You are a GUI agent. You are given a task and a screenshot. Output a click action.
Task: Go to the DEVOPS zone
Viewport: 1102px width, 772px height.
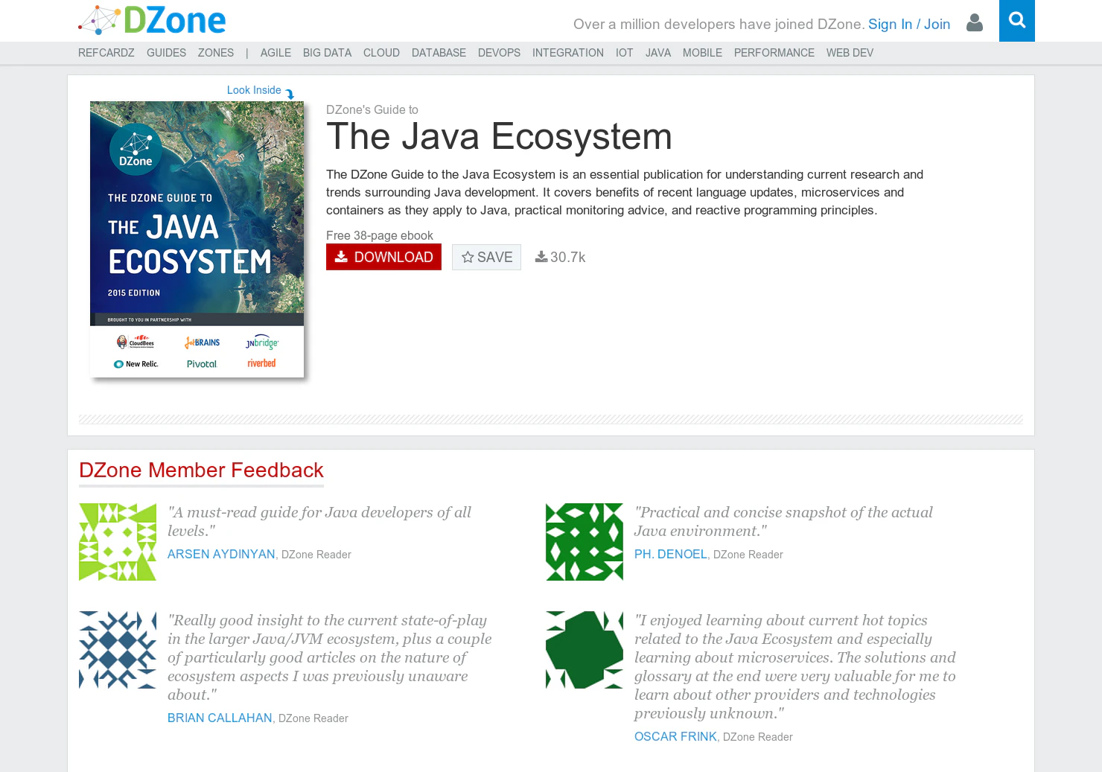click(x=499, y=53)
